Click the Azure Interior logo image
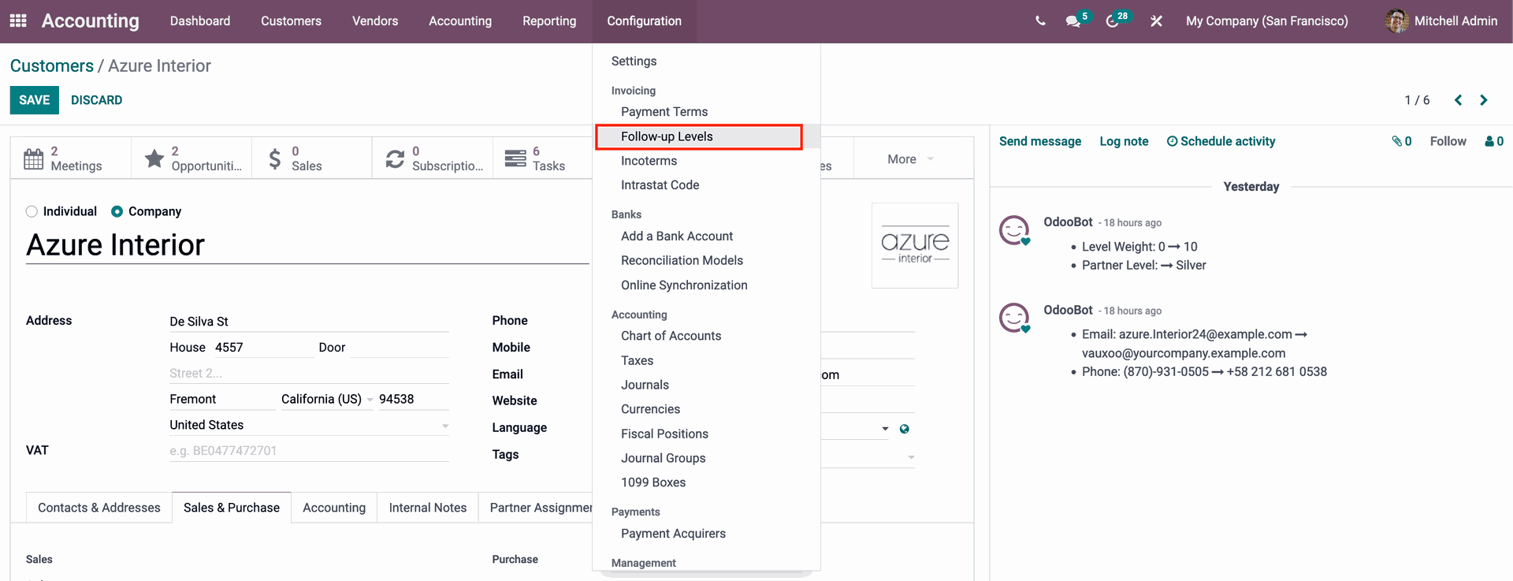Viewport: 1513px width, 581px height. click(915, 246)
